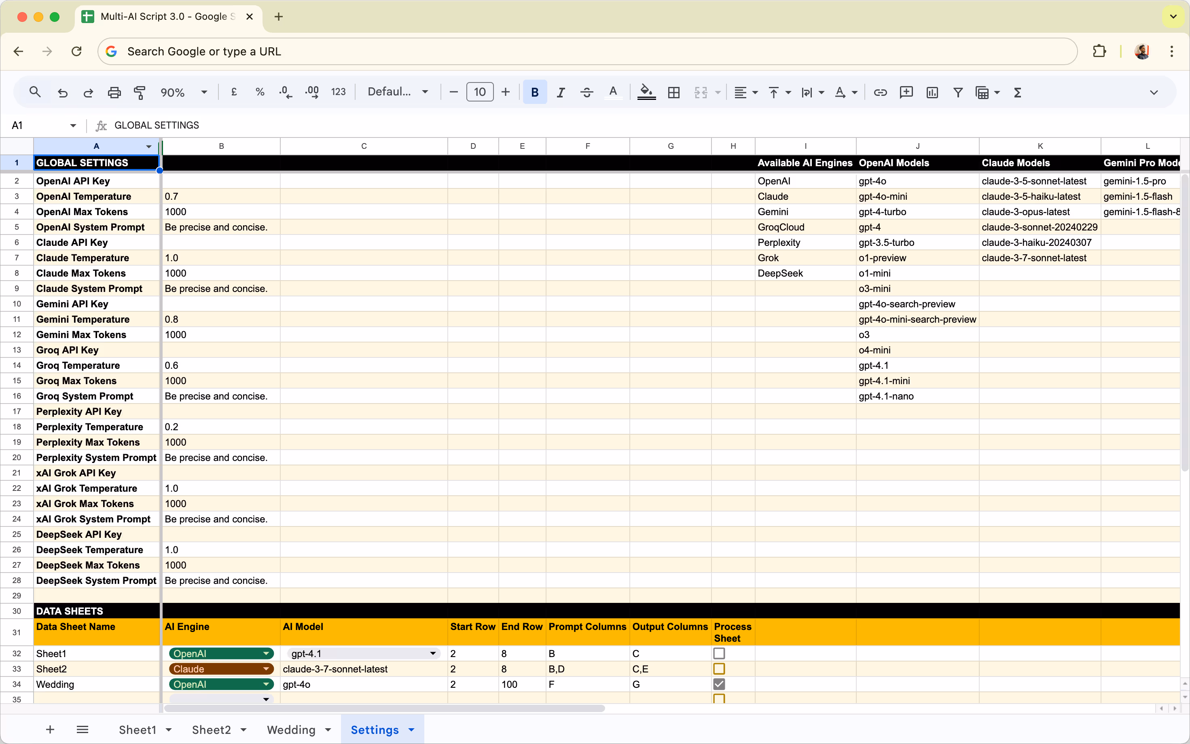Open the gpt-4.1 AI Model dropdown

[363, 653]
